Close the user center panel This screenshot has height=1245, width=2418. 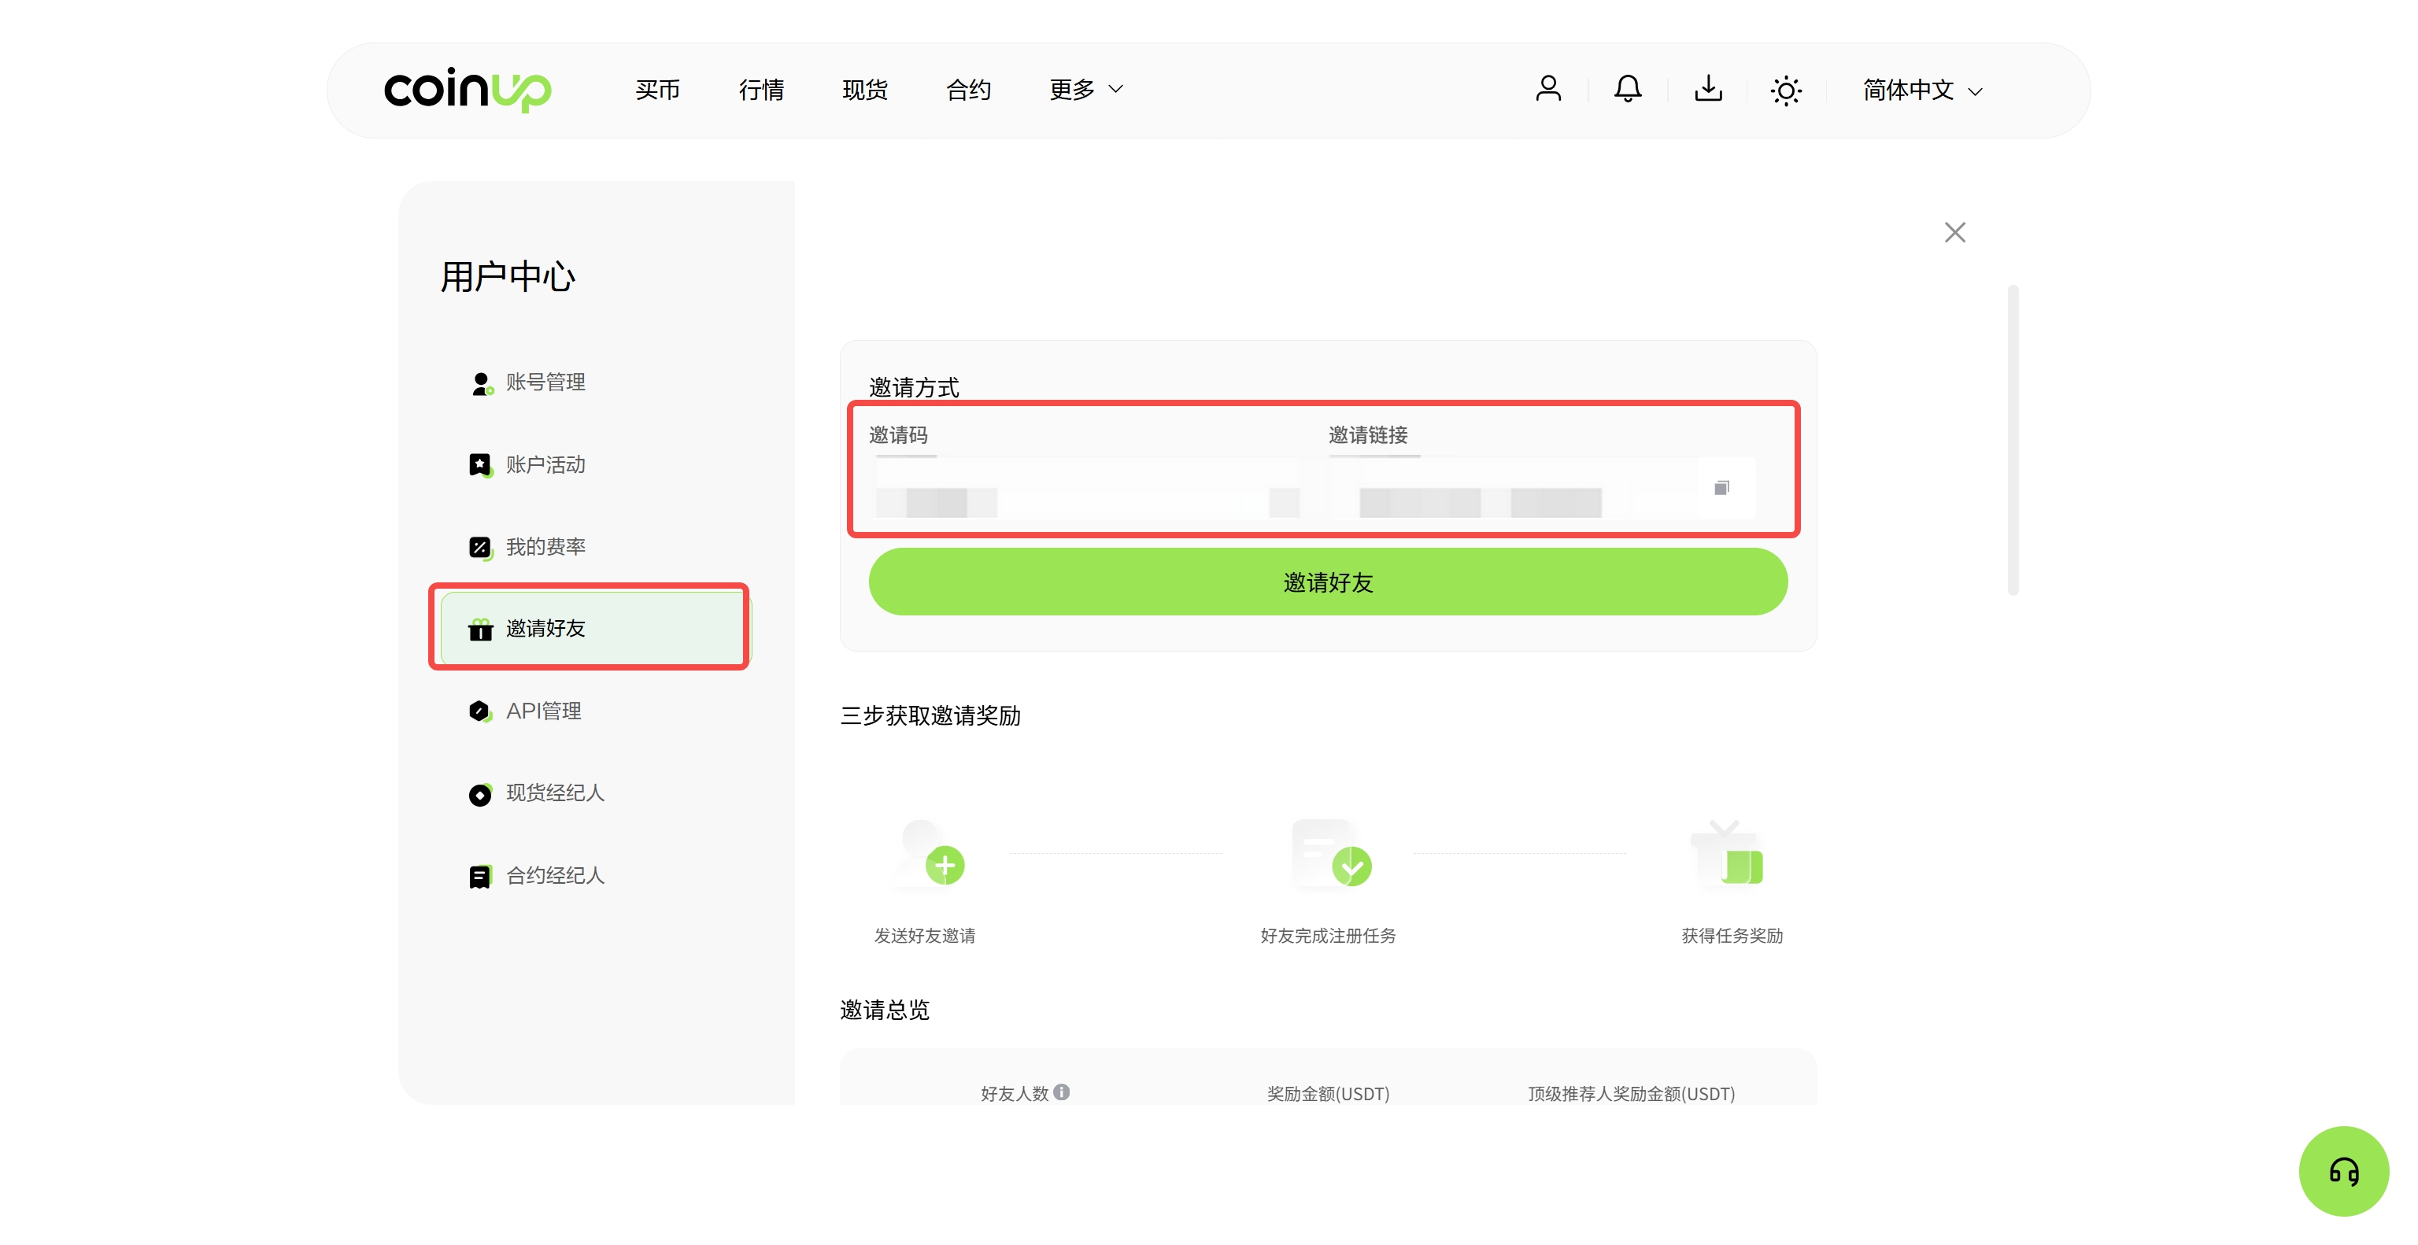[1954, 233]
